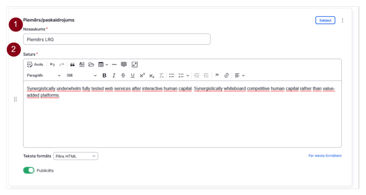Click the Avots source button

click(35, 64)
